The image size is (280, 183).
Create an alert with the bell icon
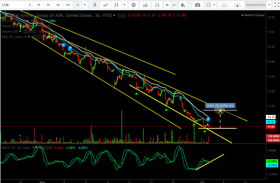click(183, 5)
